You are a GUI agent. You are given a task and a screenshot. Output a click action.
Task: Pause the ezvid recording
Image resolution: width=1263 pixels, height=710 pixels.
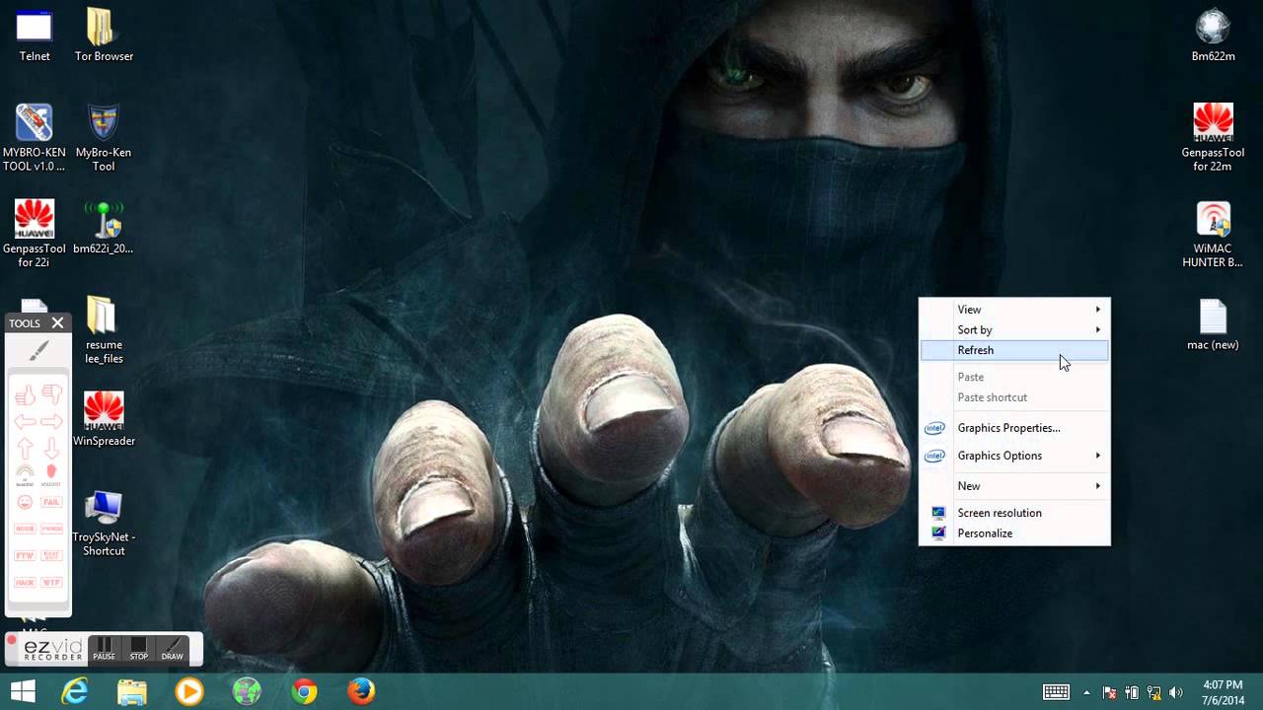pyautogui.click(x=104, y=649)
